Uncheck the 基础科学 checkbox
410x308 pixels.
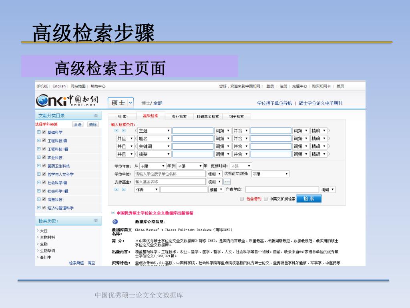(x=44, y=132)
